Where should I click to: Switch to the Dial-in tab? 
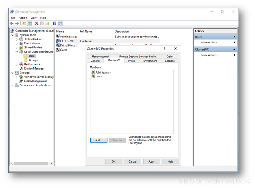point(169,56)
